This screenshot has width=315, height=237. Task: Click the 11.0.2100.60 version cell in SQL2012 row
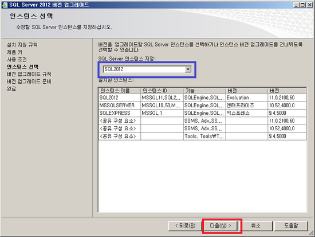click(287, 98)
